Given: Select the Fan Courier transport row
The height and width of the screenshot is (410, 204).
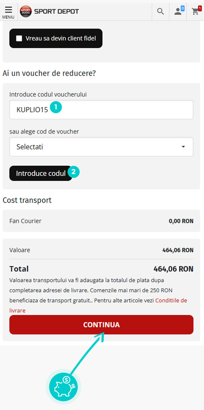Looking at the screenshot, I should (101, 221).
